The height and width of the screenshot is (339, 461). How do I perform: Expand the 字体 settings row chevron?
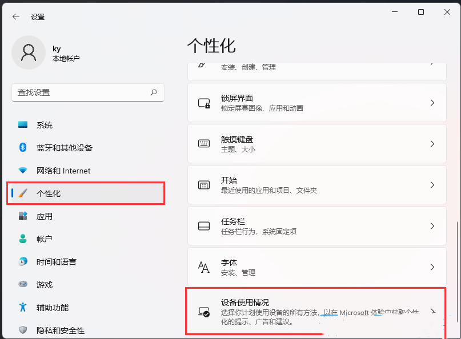(432, 267)
